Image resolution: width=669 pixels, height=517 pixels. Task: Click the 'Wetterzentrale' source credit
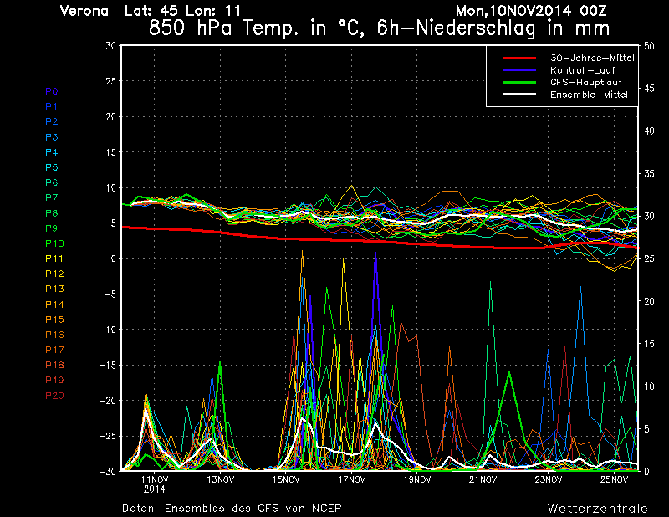[x=598, y=509]
